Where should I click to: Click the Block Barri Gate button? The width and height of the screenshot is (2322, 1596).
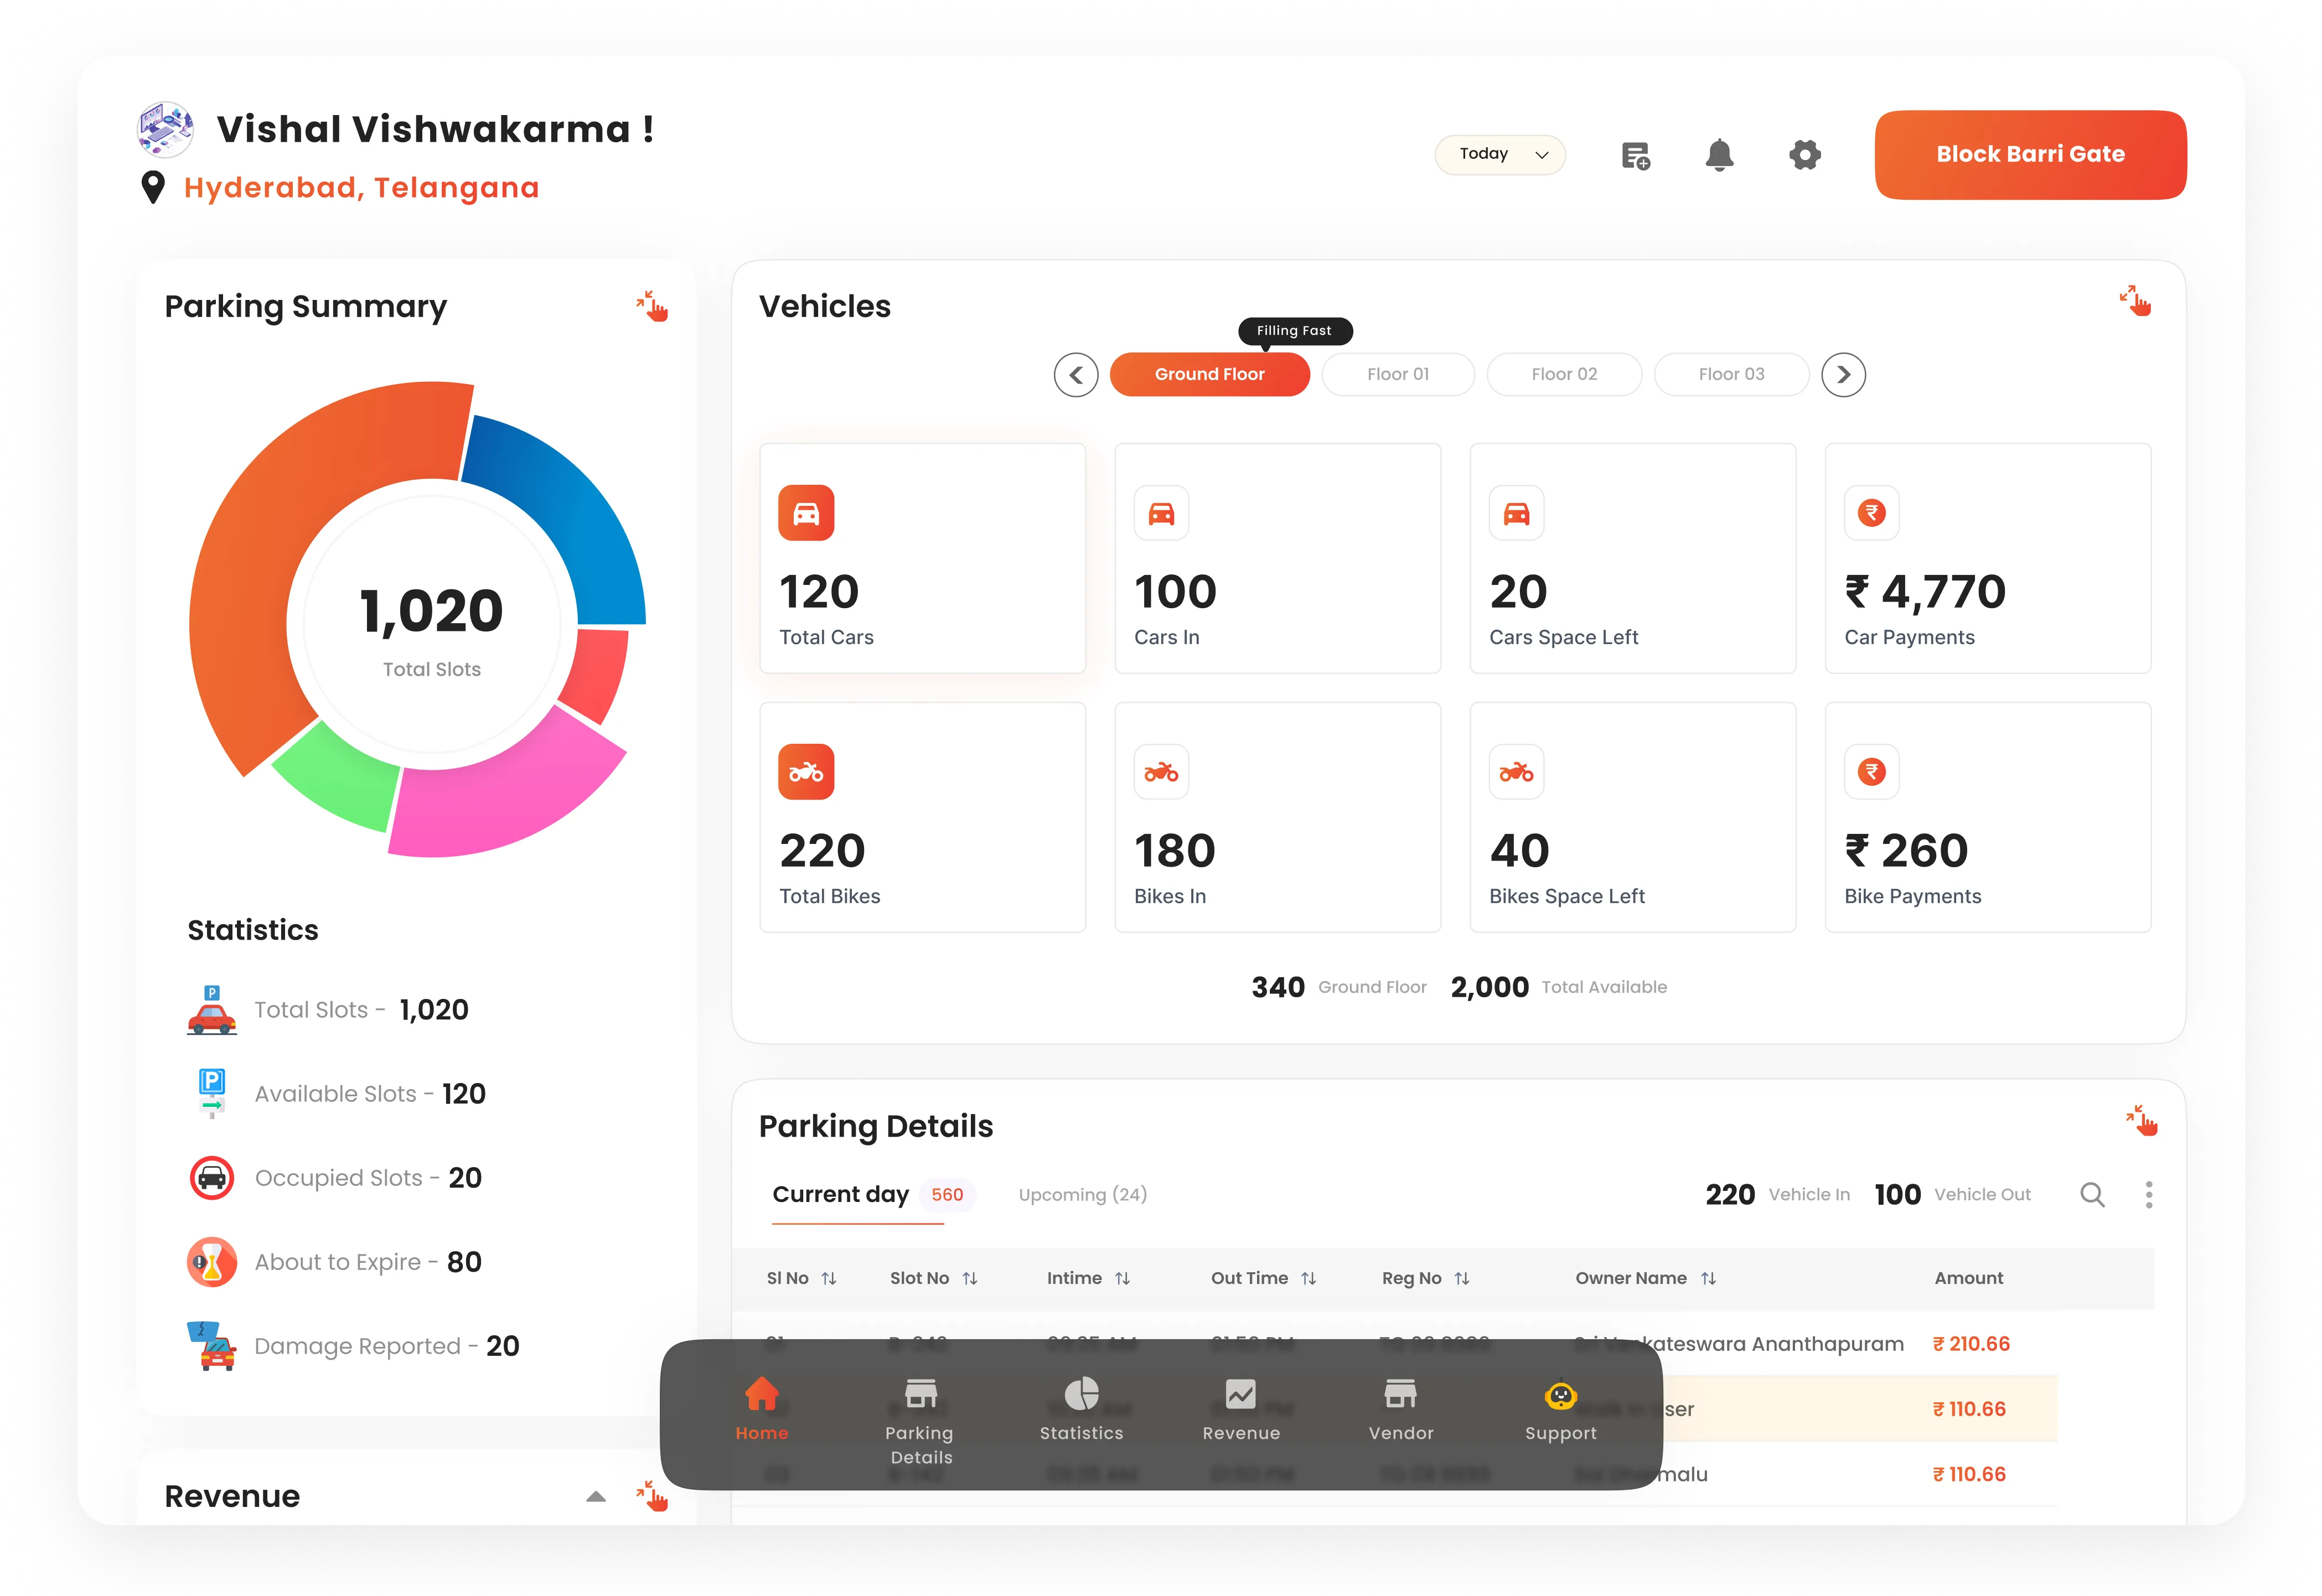(x=2030, y=154)
